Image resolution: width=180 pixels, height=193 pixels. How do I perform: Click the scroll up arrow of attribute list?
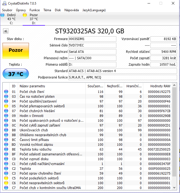click(174, 85)
